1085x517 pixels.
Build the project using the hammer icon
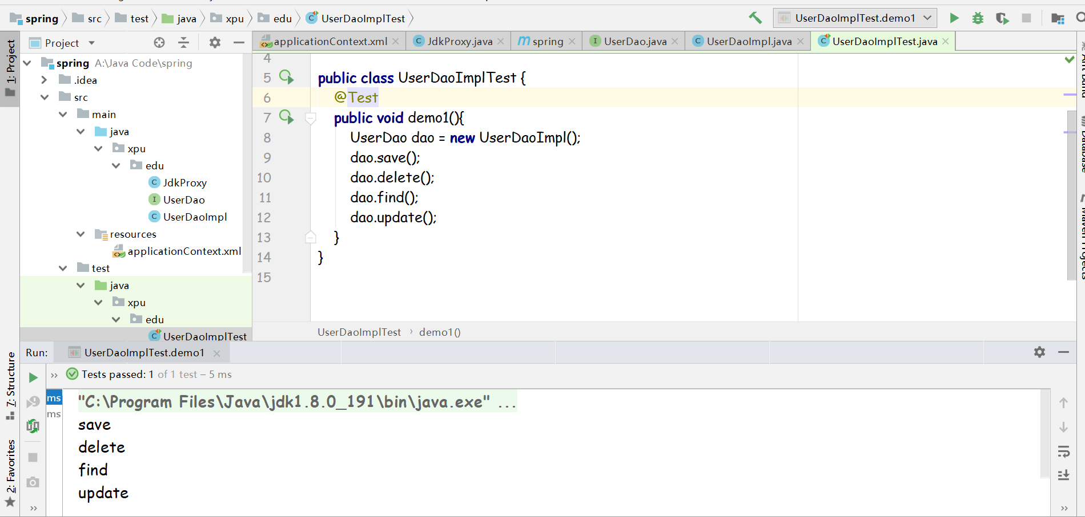click(755, 18)
